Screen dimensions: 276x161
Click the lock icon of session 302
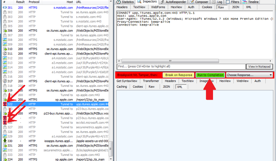[x=5, y=12]
